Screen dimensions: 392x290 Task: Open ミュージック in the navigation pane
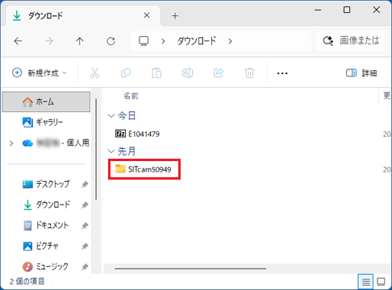[x=46, y=267]
